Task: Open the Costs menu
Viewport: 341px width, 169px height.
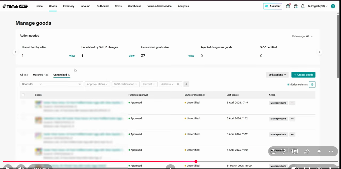Action: point(118,6)
